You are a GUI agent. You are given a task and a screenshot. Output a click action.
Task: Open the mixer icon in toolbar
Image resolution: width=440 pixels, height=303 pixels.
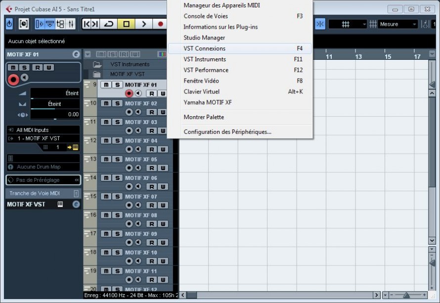point(71,24)
